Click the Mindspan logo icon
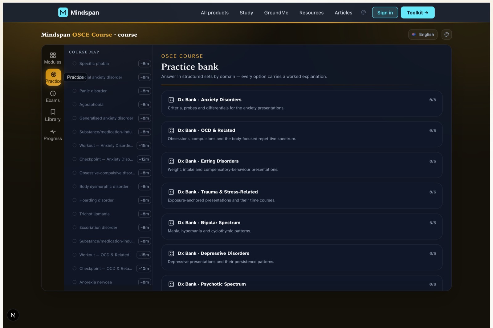Image resolution: width=493 pixels, height=328 pixels. coord(63,12)
